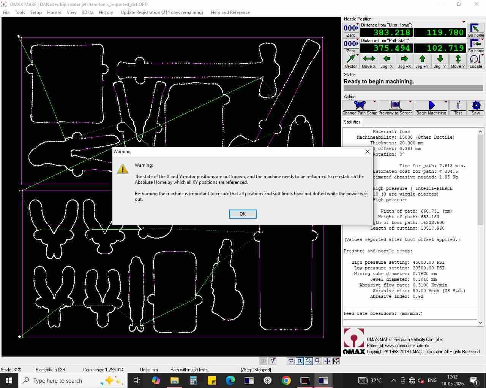
Task: Open Change Path Setup
Action: [360, 108]
